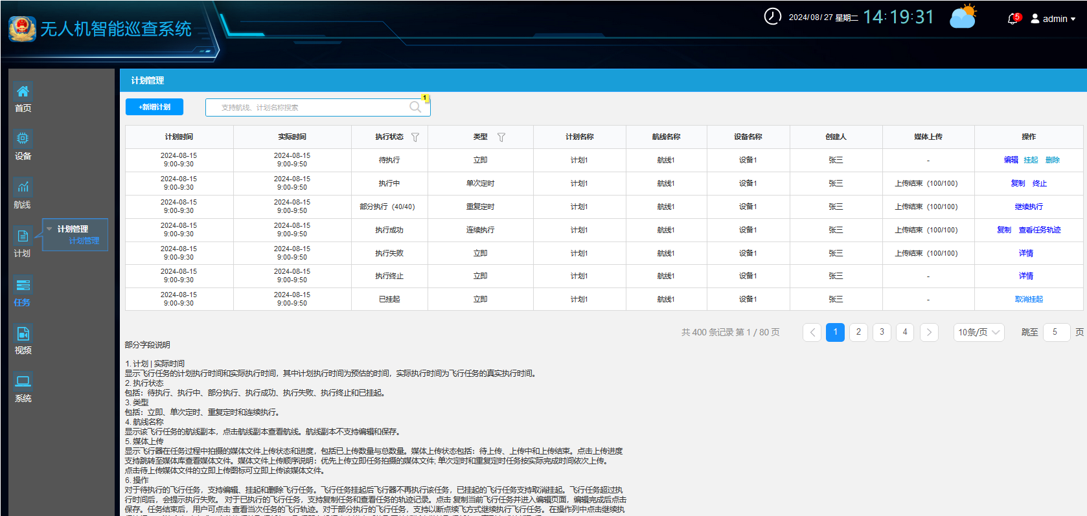Screen dimensions: 1087x516
Task: Click the 跳至 page number input
Action: pos(1057,332)
